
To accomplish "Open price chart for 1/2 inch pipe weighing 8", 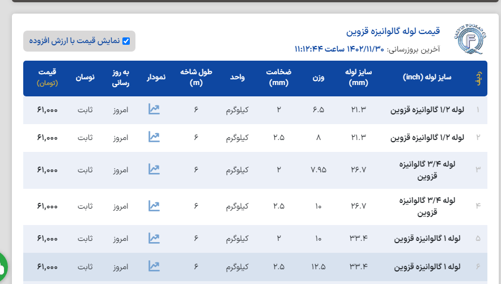I will point(154,137).
